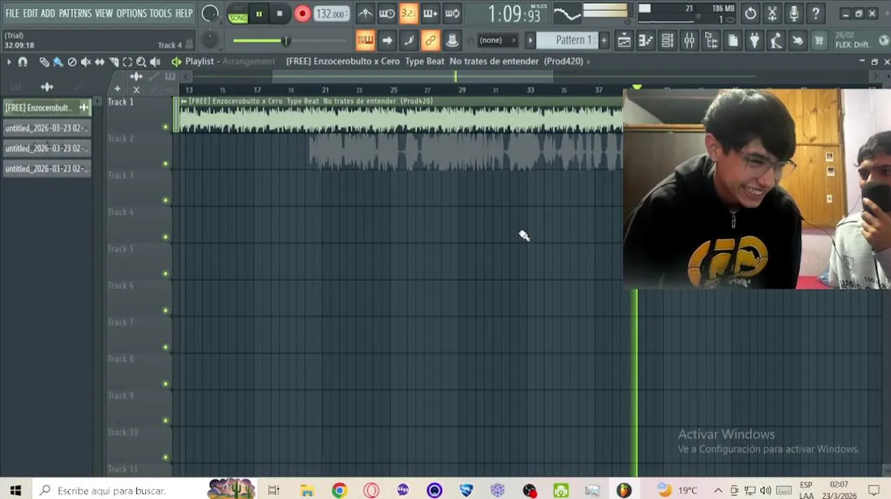891x499 pixels.
Task: Select the Zoom magnifier tool
Action: 142,62
